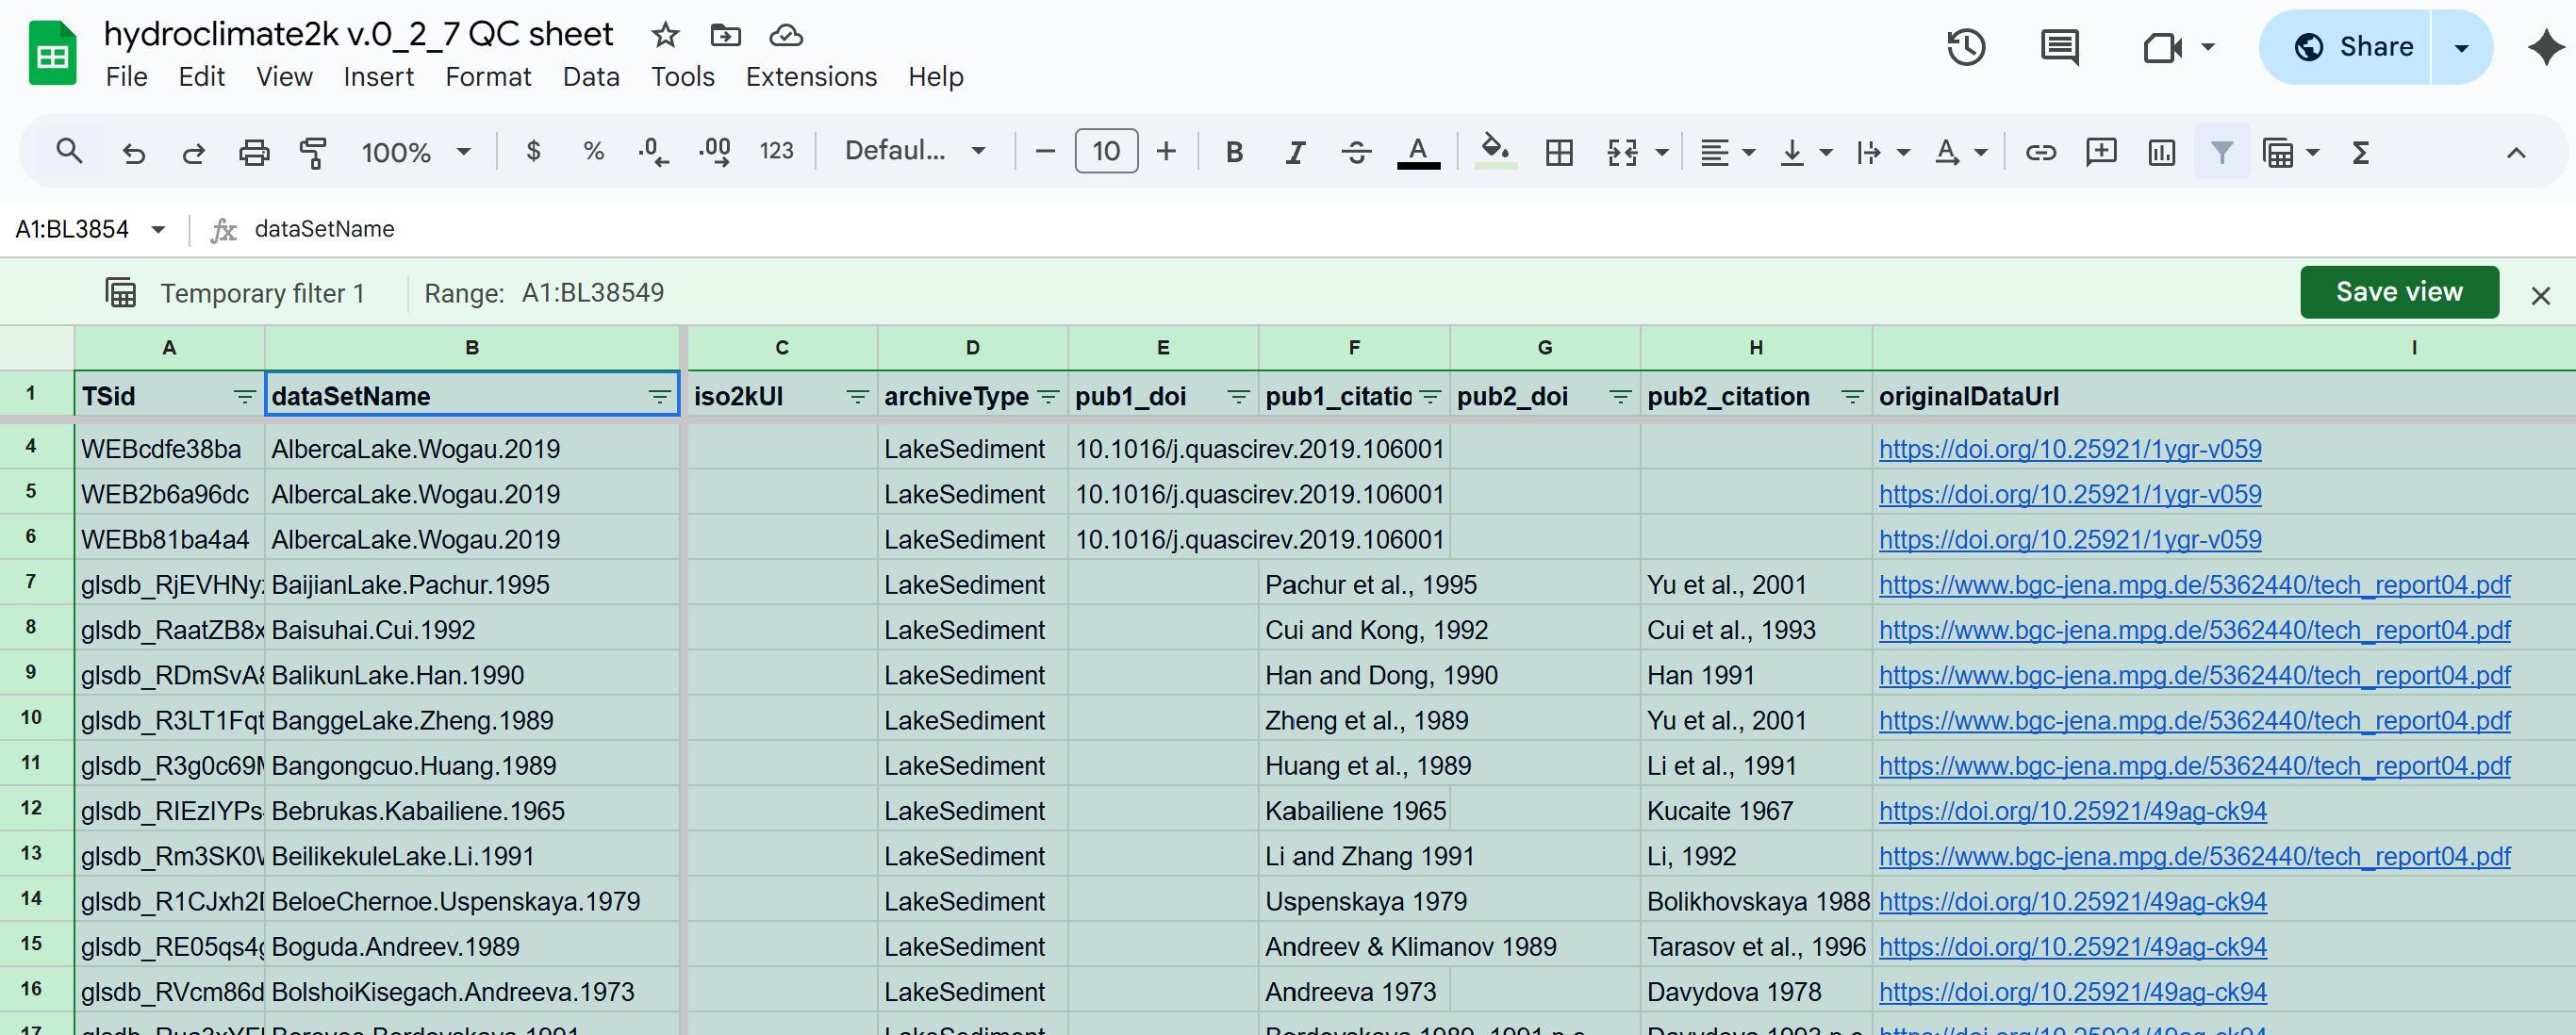This screenshot has height=1035, width=2576.
Task: Open the Data menu
Action: click(x=590, y=77)
